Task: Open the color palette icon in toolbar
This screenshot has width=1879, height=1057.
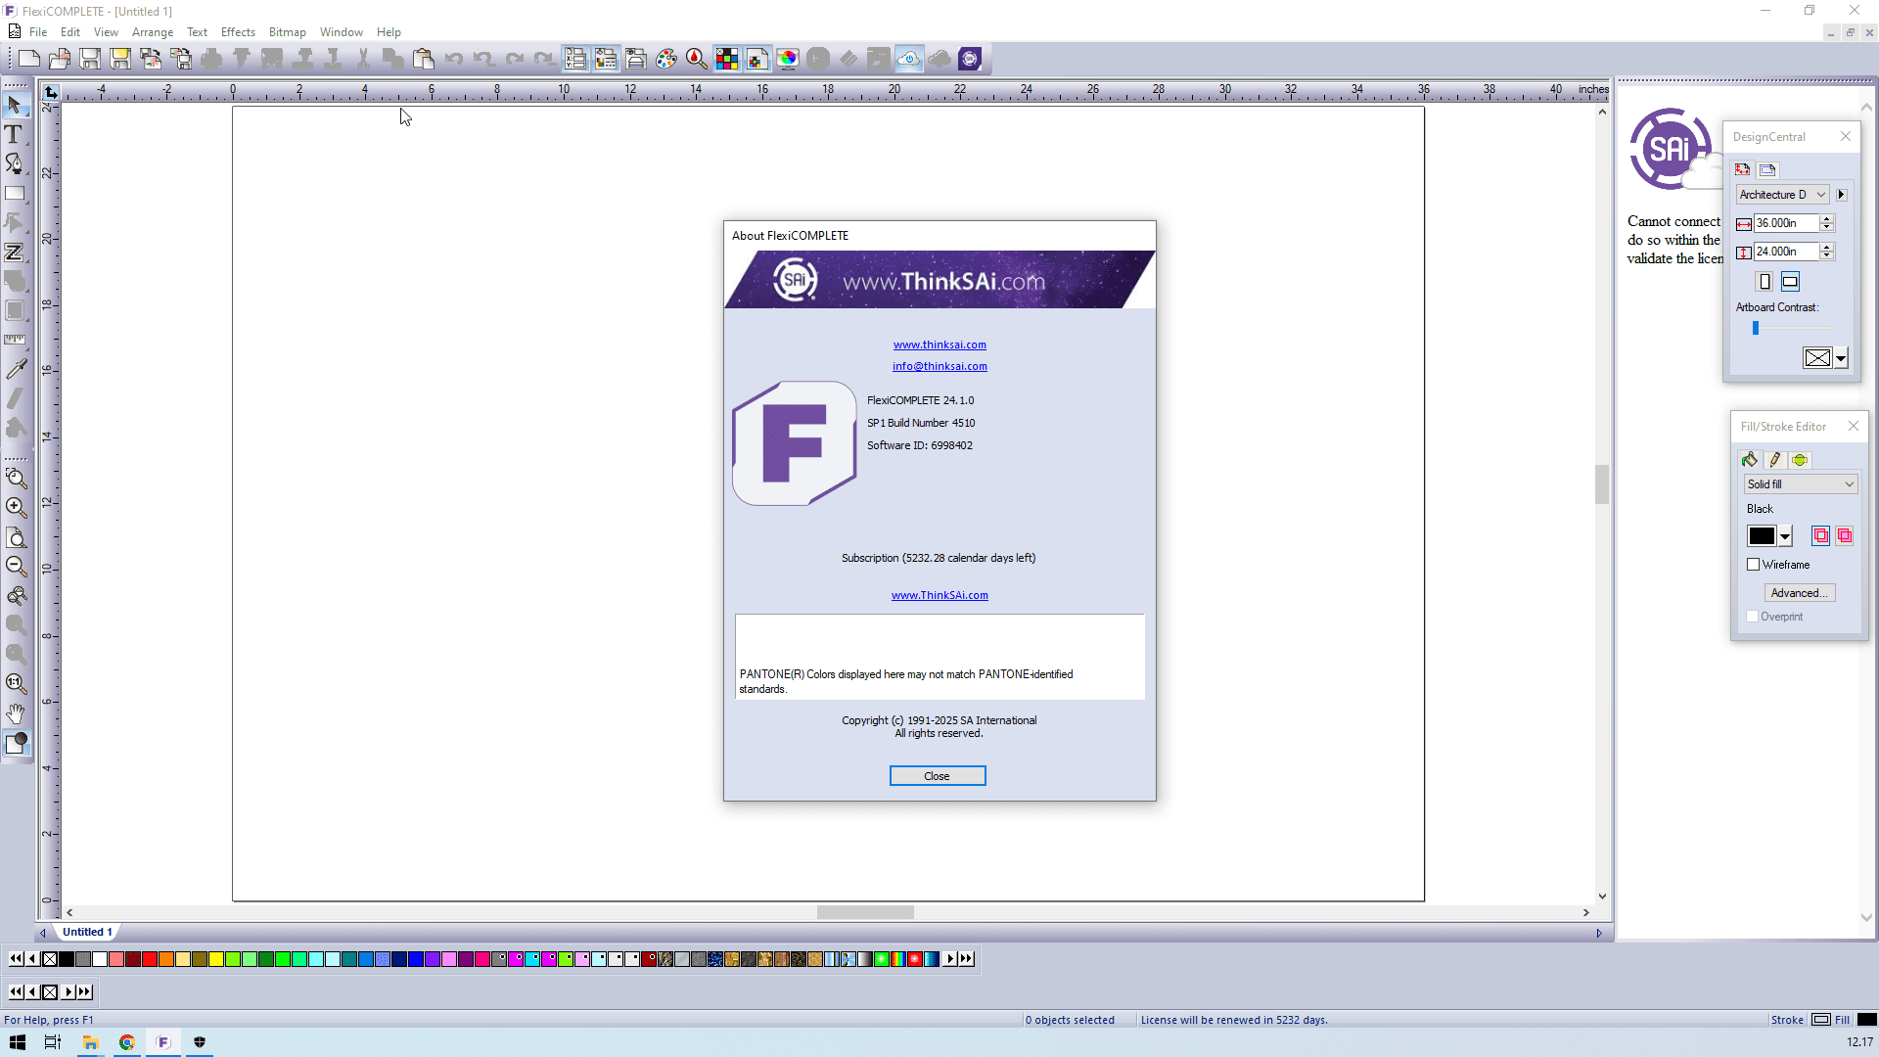Action: point(666,59)
